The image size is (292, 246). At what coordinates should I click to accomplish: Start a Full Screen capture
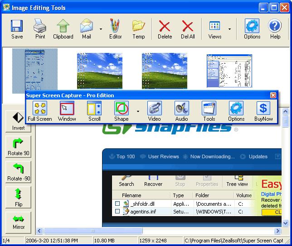coord(39,108)
